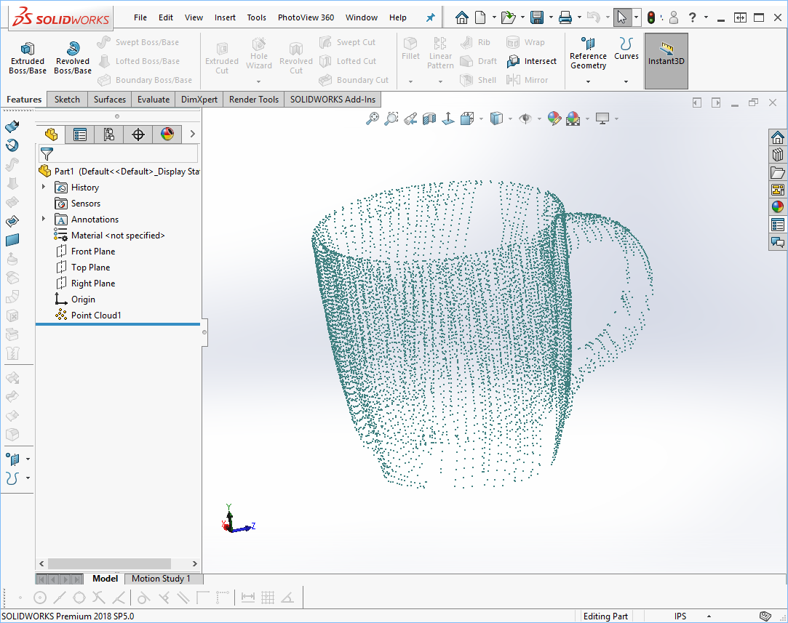Click the Edit Appearance icon in view toolbar
This screenshot has height=623, width=788.
554,118
